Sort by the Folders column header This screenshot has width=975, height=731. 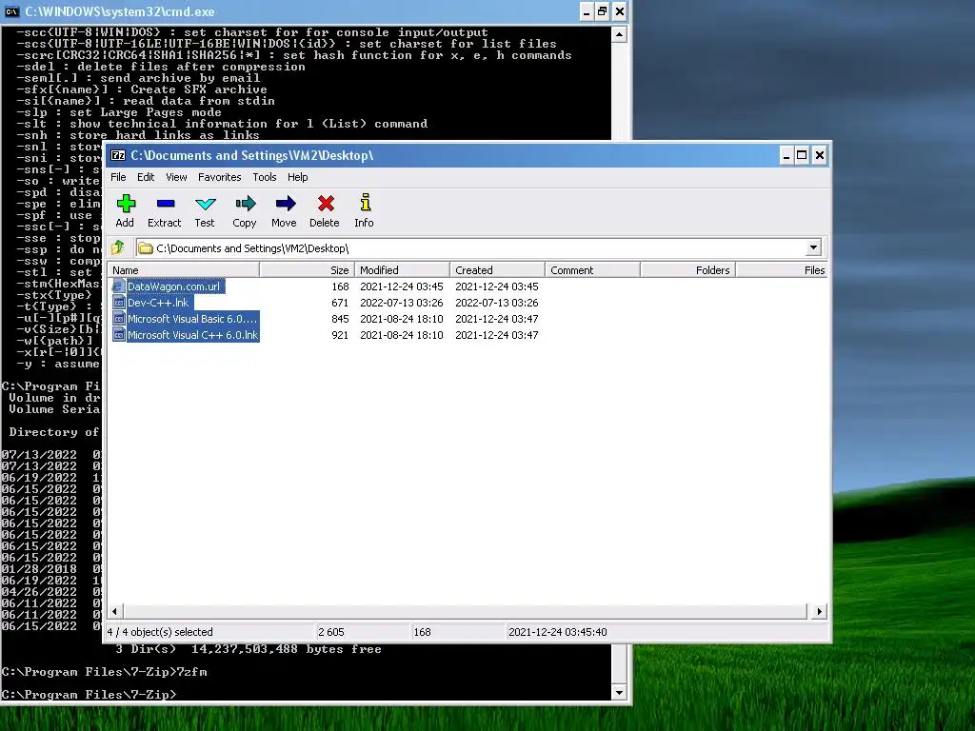(688, 269)
